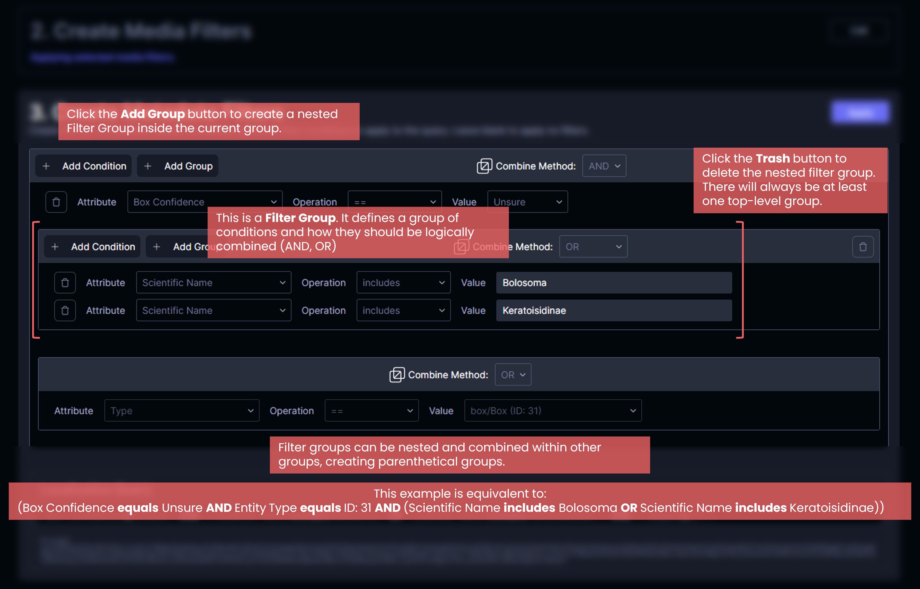Open the == operation dropdown in Type row
Image resolution: width=920 pixels, height=589 pixels.
(x=371, y=411)
